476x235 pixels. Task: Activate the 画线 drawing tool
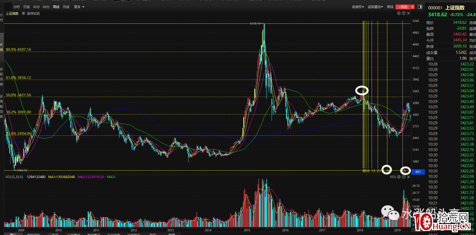coord(390,7)
